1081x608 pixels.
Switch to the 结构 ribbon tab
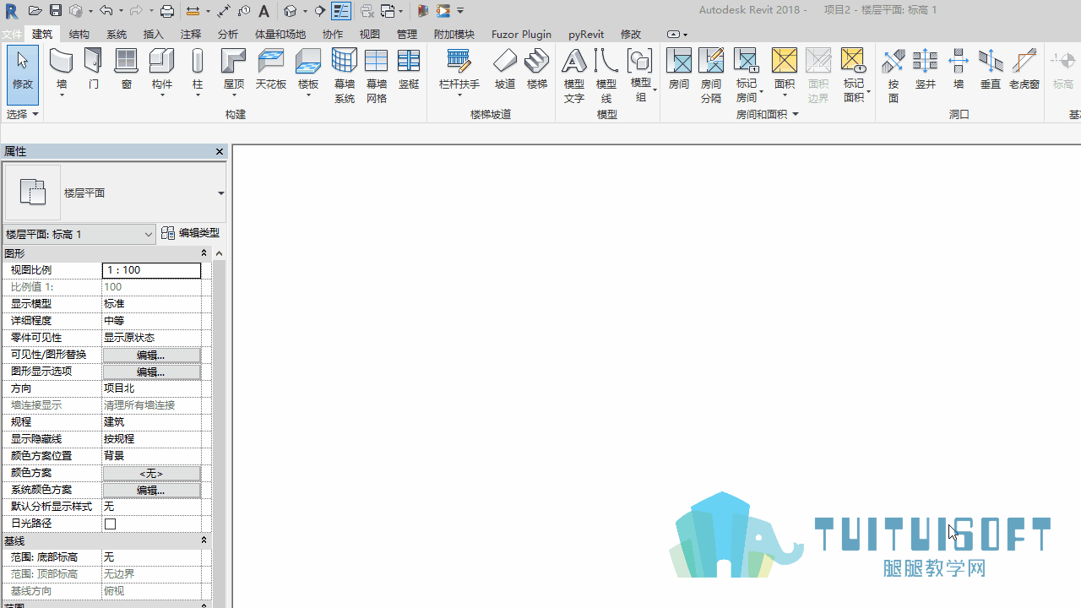pyautogui.click(x=79, y=34)
